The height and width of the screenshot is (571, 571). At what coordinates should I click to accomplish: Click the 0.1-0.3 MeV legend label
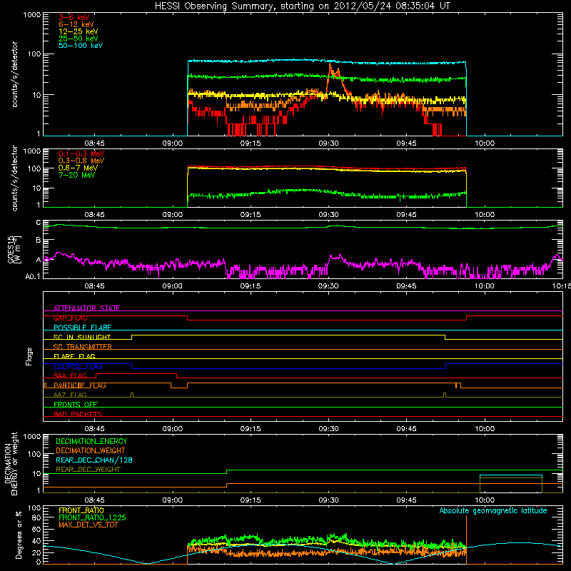[81, 153]
